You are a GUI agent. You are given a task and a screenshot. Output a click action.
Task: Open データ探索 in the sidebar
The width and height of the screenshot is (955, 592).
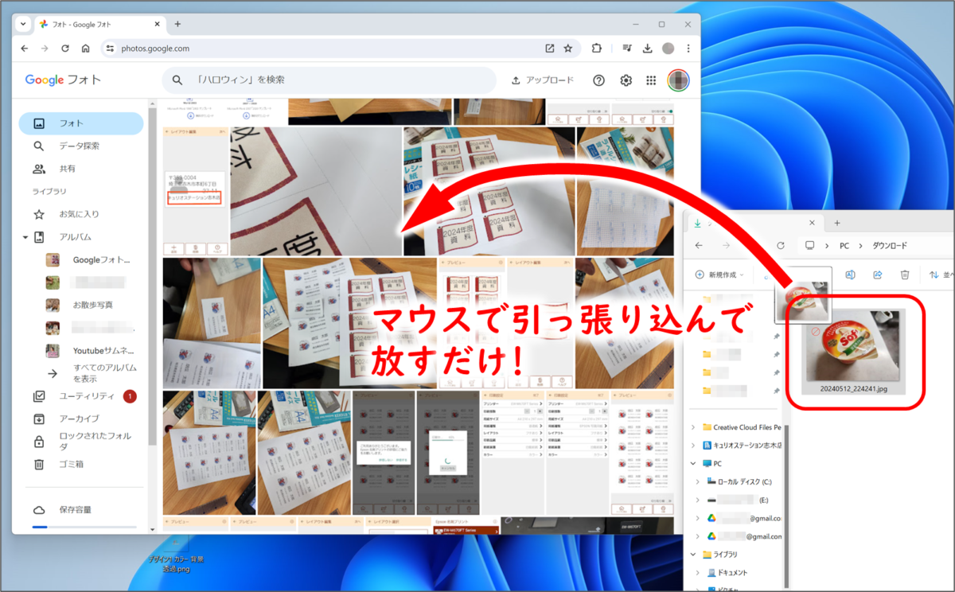point(81,146)
